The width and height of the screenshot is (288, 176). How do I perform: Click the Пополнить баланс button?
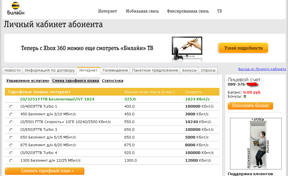[250, 106]
